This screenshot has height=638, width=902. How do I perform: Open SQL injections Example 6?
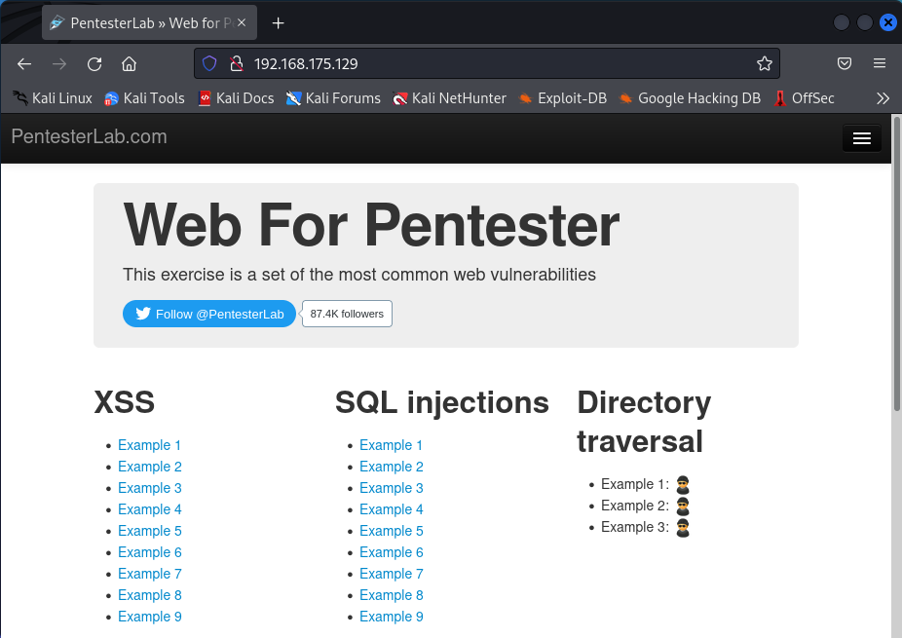point(392,552)
